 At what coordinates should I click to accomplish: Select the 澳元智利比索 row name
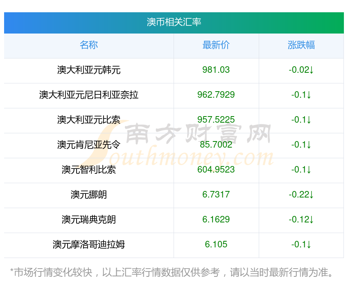point(89,170)
